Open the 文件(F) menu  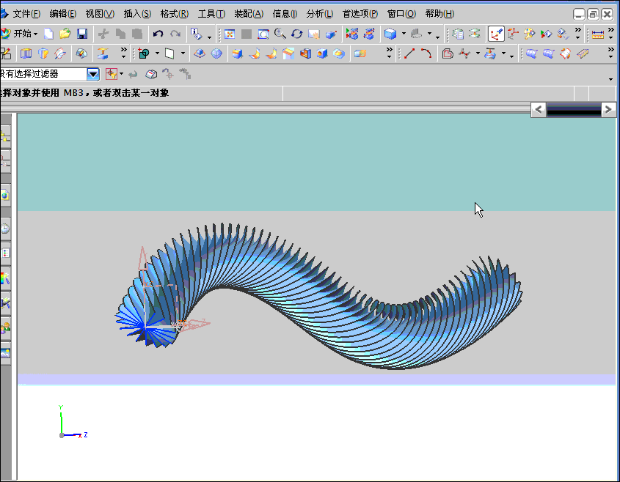click(28, 14)
